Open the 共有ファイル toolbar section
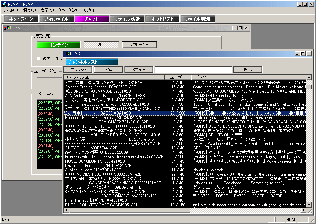The width and height of the screenshot is (316, 224). [56, 19]
